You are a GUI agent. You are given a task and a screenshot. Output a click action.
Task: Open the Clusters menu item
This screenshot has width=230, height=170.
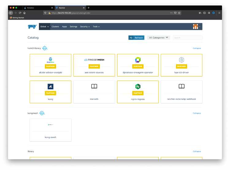click(x=55, y=27)
